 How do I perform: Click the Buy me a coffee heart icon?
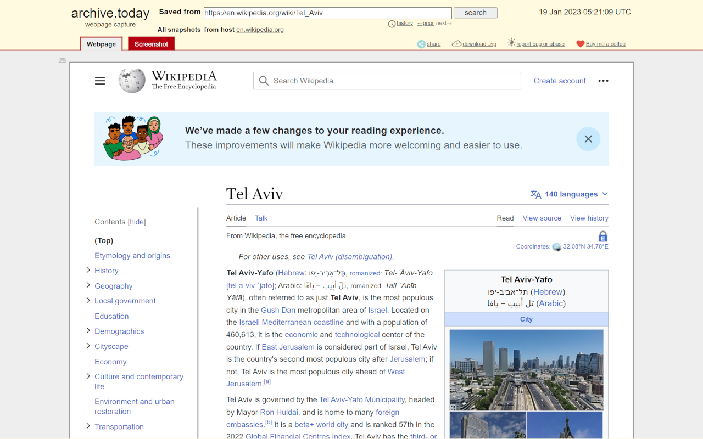tap(581, 44)
